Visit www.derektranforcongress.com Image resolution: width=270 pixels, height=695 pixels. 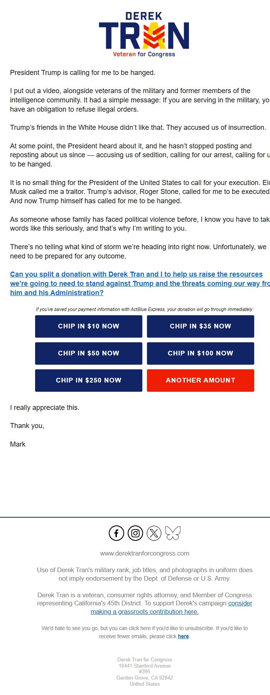144,553
